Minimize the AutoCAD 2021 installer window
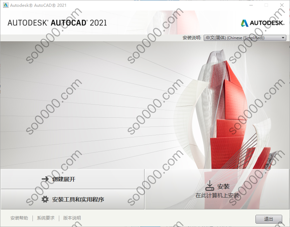The width and height of the screenshot is (290, 227). (251, 5)
